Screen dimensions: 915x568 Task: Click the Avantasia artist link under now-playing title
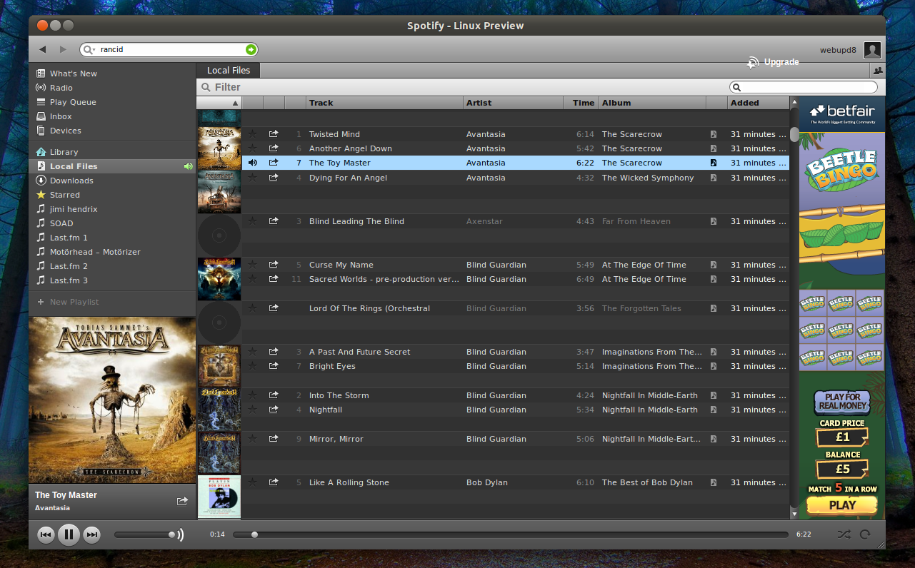pyautogui.click(x=52, y=508)
